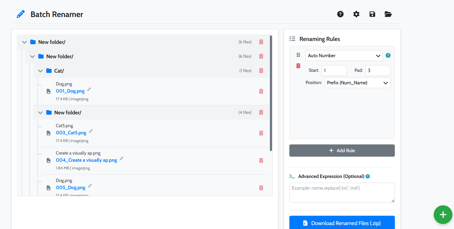Screen dimensions: 454x229
Task: Open help icon beside Advanced Expression
Action: (x=368, y=176)
